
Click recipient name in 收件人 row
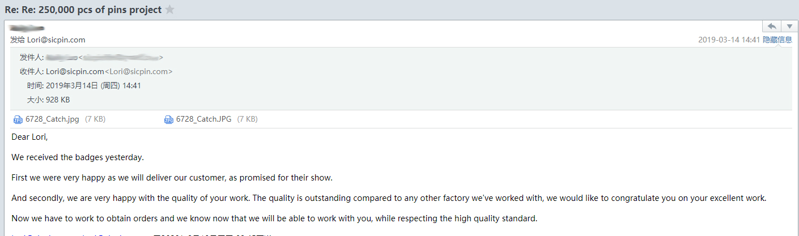click(75, 71)
